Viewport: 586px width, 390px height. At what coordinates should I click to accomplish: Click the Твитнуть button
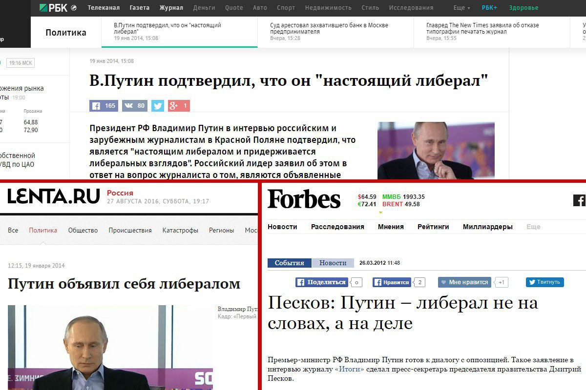(545, 282)
